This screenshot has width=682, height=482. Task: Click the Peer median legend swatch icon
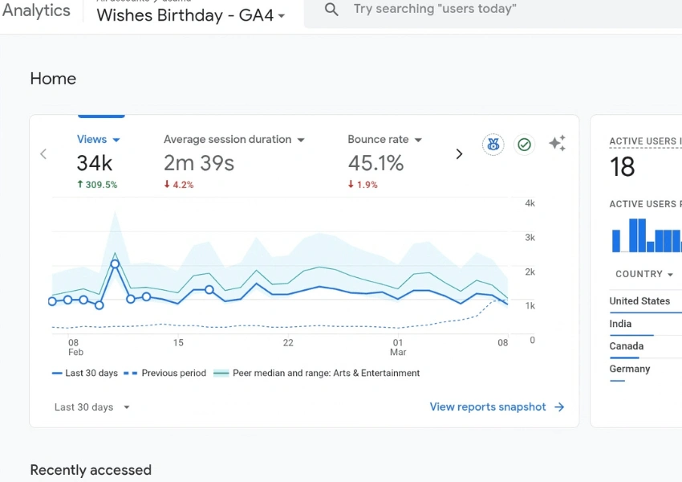(x=220, y=374)
